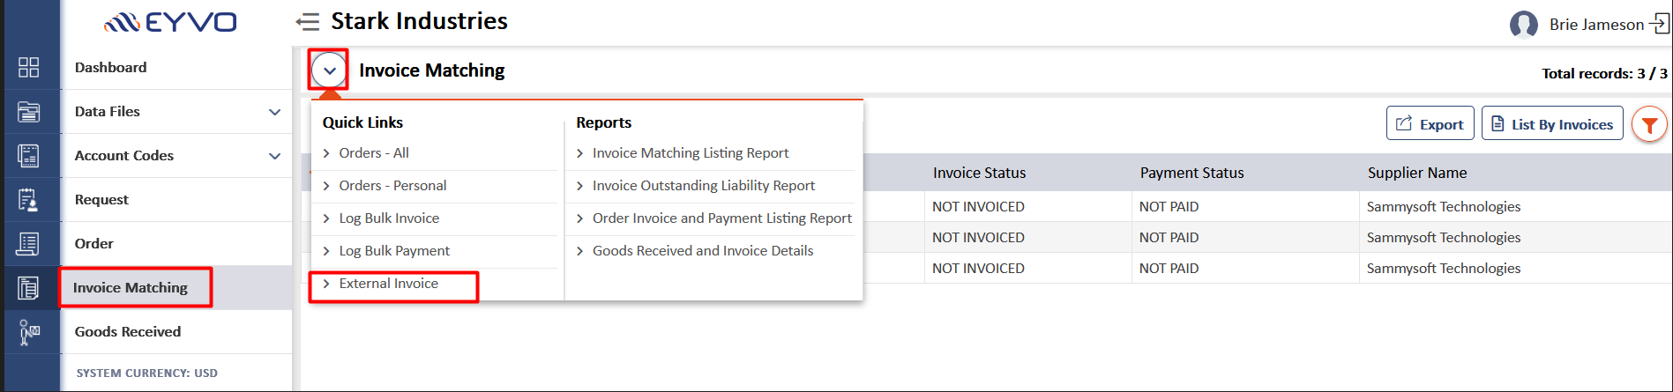Open the orange filter funnel button
Viewport: 1673px width, 392px height.
coord(1649,124)
